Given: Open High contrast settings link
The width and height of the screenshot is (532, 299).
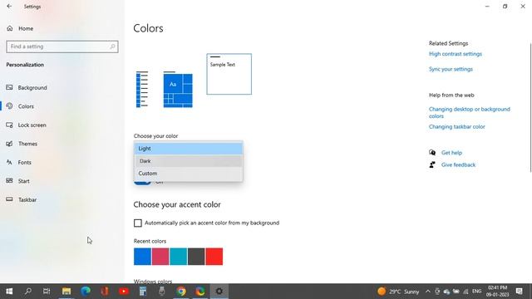Looking at the screenshot, I should [456, 54].
